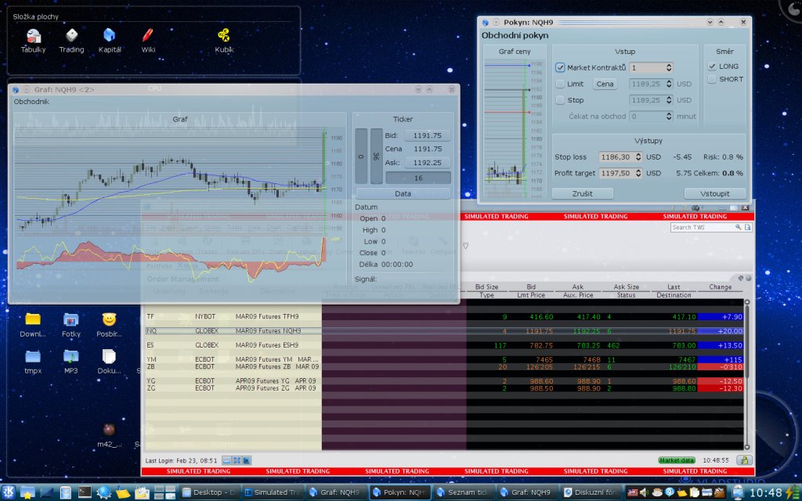
Task: Switch to Desktop task in taskbar
Action: coord(209,492)
